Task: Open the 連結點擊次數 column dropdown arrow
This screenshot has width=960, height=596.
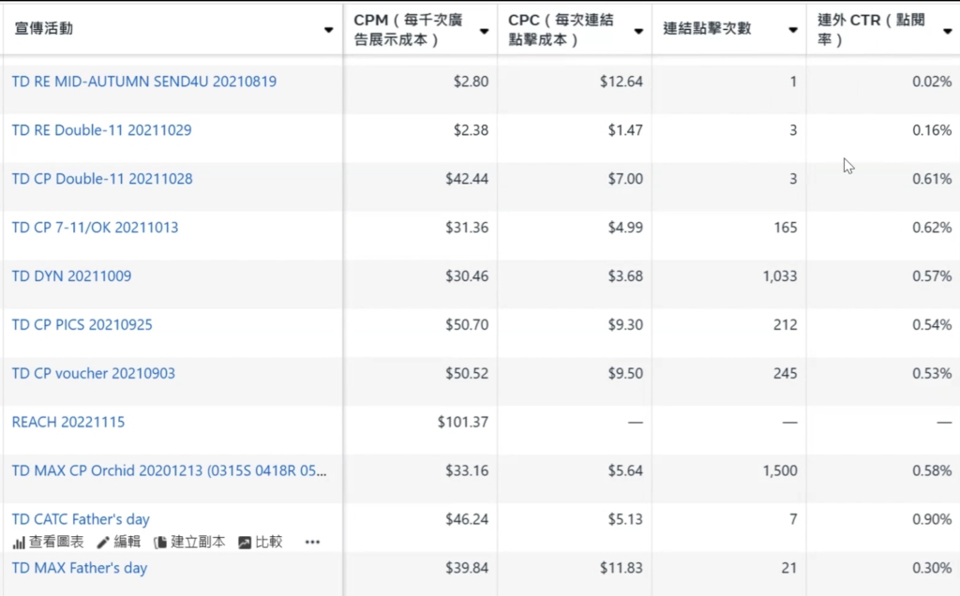Action: pyautogui.click(x=792, y=30)
